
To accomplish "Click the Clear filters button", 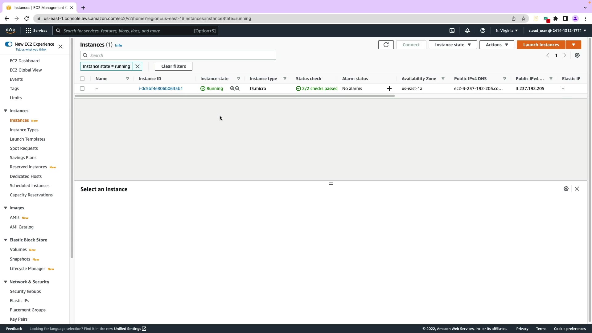I will point(173,66).
